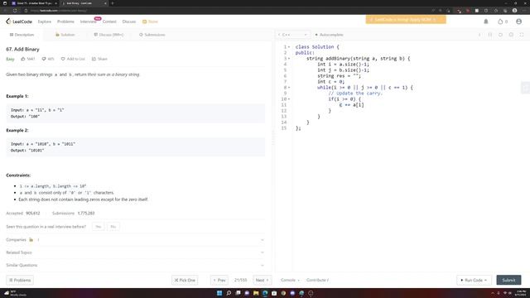Click the taskbar clock
The image size is (530, 298).
[x=521, y=293]
